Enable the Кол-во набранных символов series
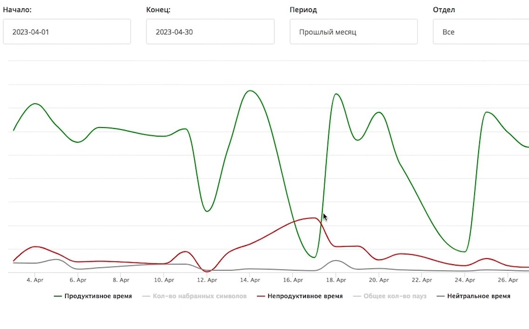This screenshot has width=529, height=329. tap(199, 296)
